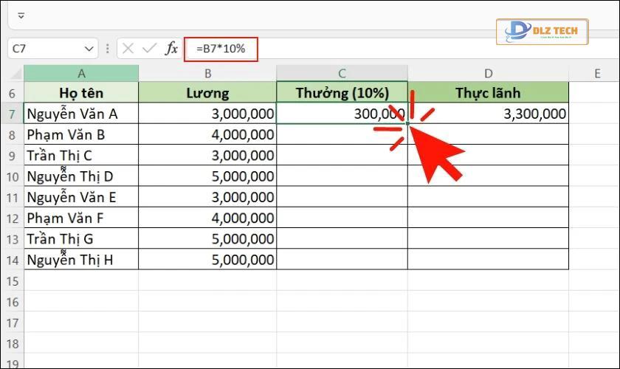
Task: Open the Name Box dropdown arrow
Action: pyautogui.click(x=89, y=49)
